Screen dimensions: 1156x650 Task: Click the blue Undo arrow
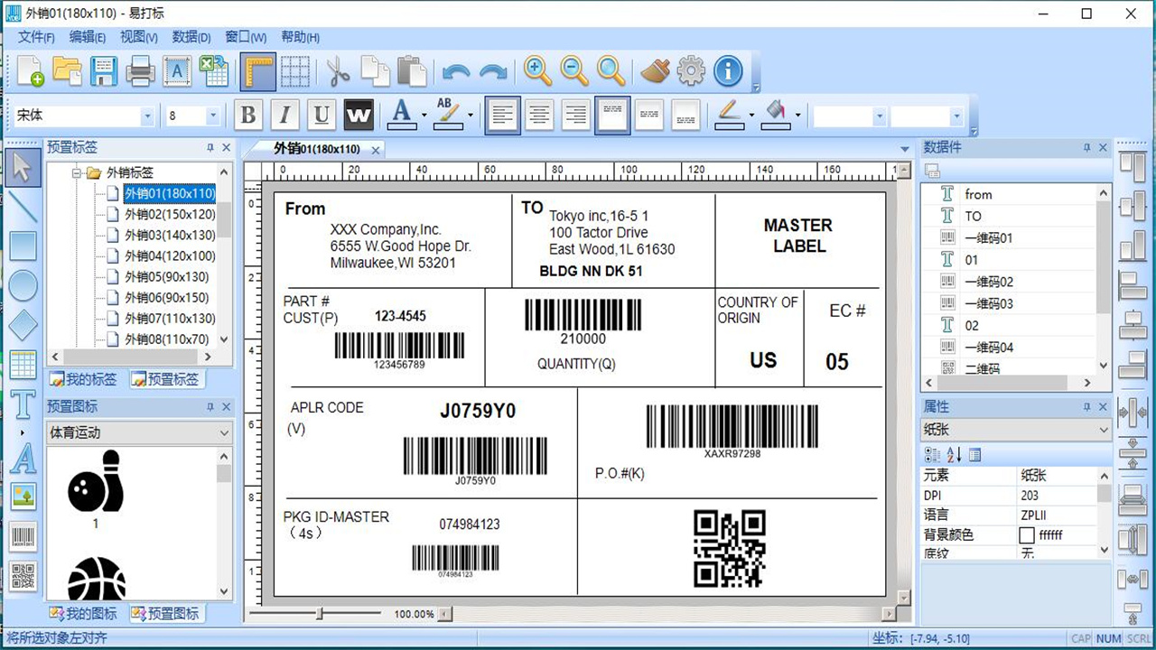[x=456, y=71]
